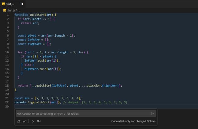
Task: Click the unsaved dot on test.js tab
Action: point(23,4)
